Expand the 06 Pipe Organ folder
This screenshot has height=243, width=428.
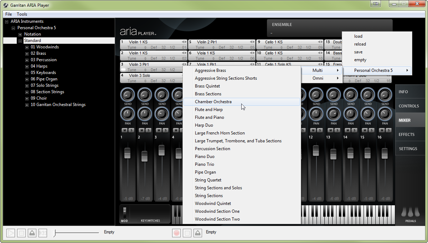point(27,79)
